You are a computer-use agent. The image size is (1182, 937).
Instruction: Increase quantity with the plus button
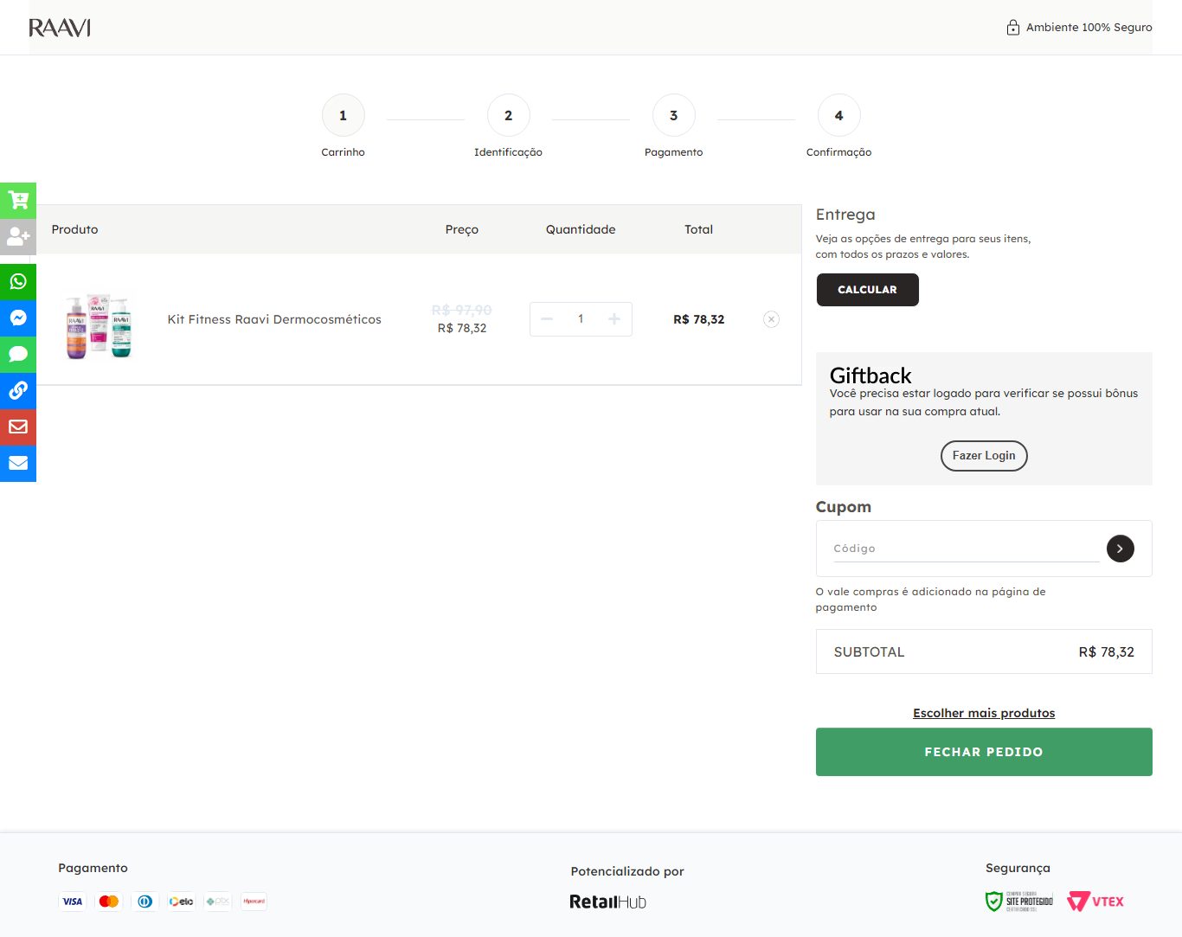[x=614, y=319]
